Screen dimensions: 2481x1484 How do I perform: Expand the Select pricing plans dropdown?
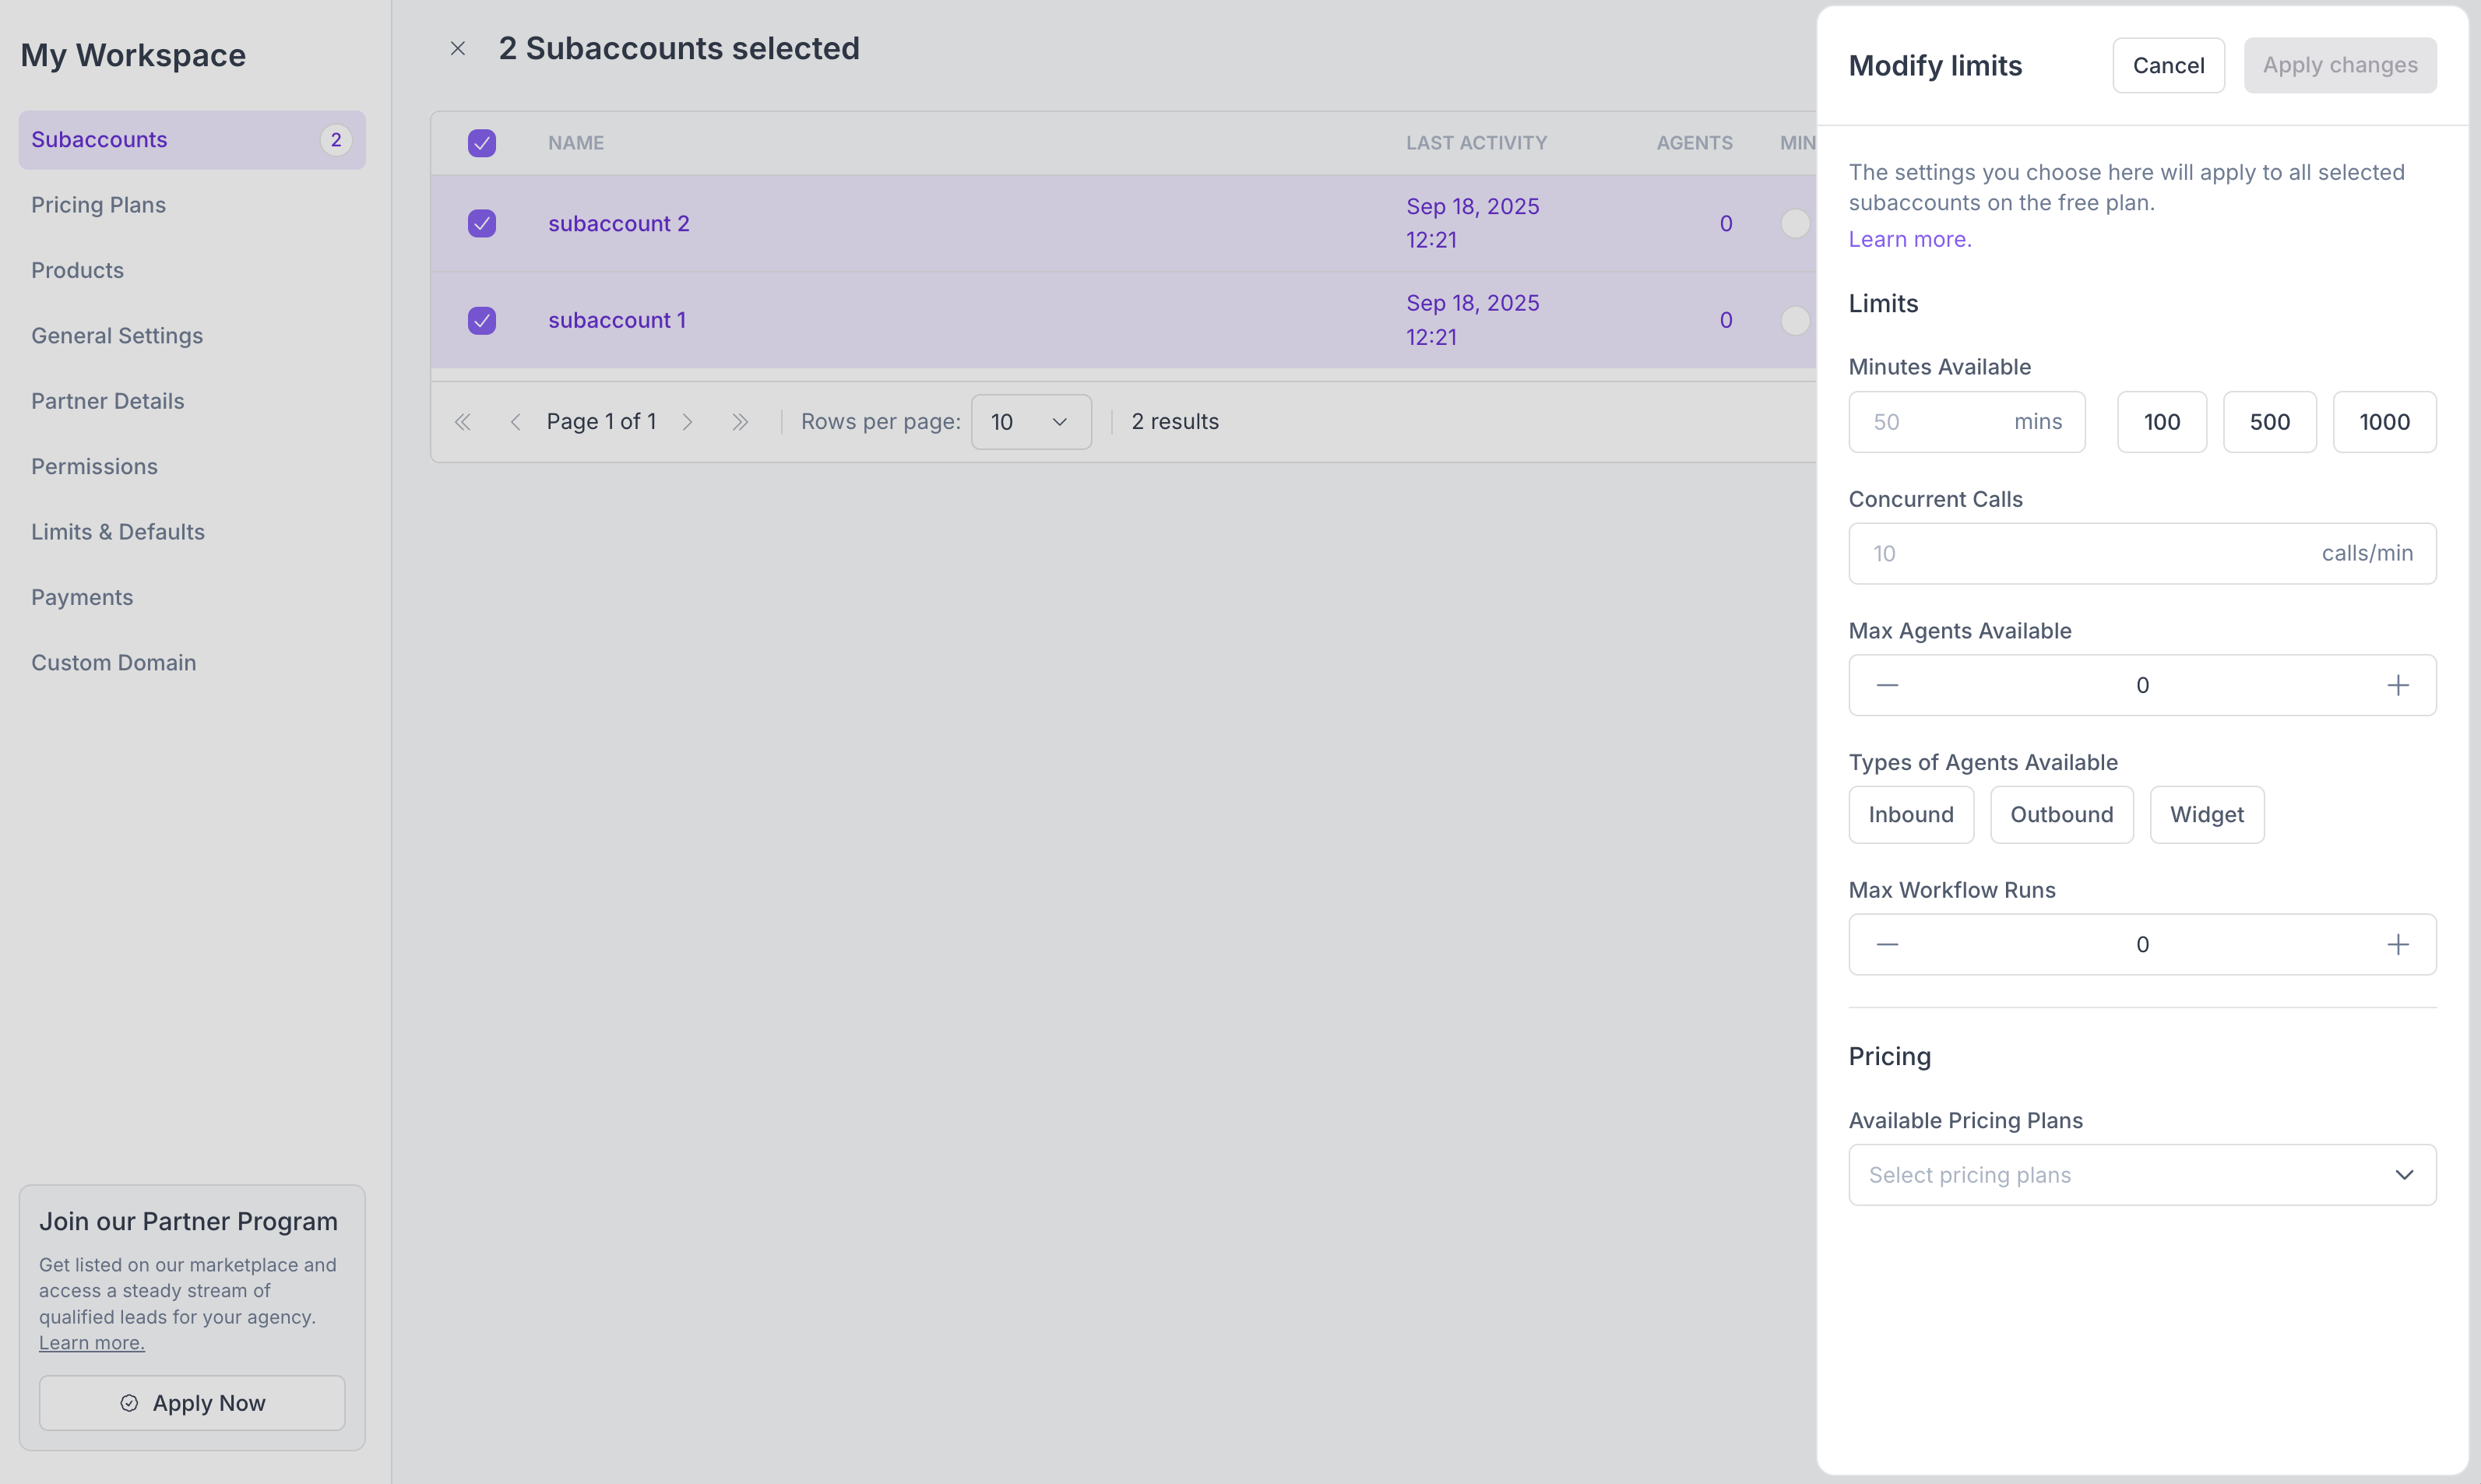point(2141,1175)
